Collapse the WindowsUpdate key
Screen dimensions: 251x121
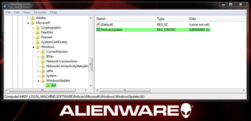point(38,81)
